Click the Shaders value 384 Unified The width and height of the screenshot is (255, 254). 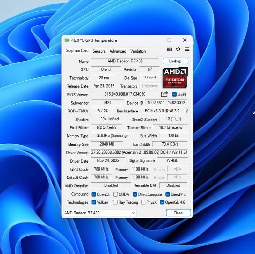tap(109, 119)
